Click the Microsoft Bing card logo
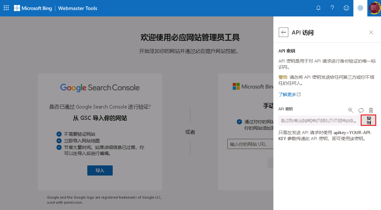This screenshot has height=210, width=381. (253, 87)
